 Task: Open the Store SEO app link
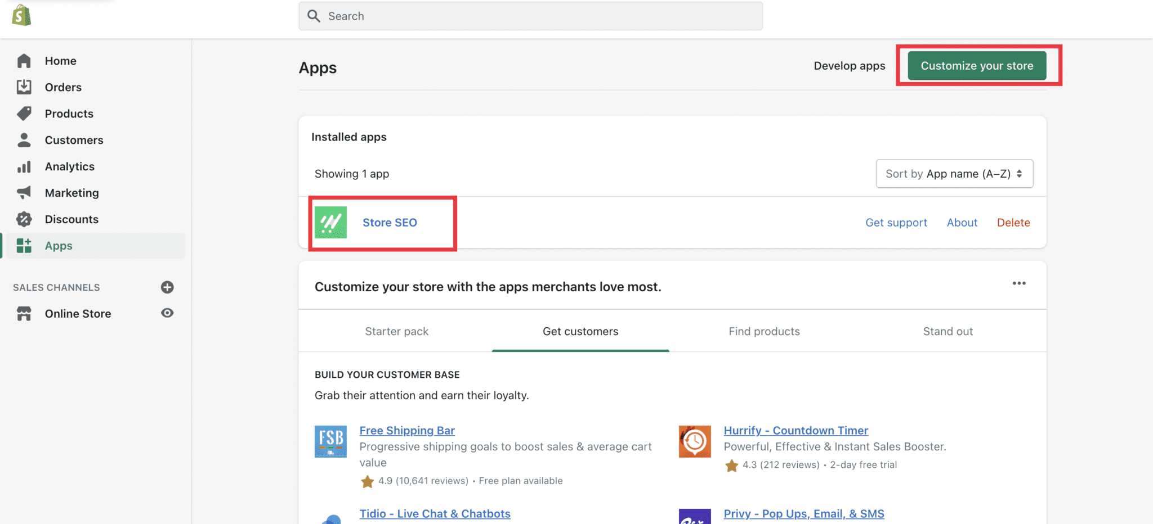click(390, 223)
